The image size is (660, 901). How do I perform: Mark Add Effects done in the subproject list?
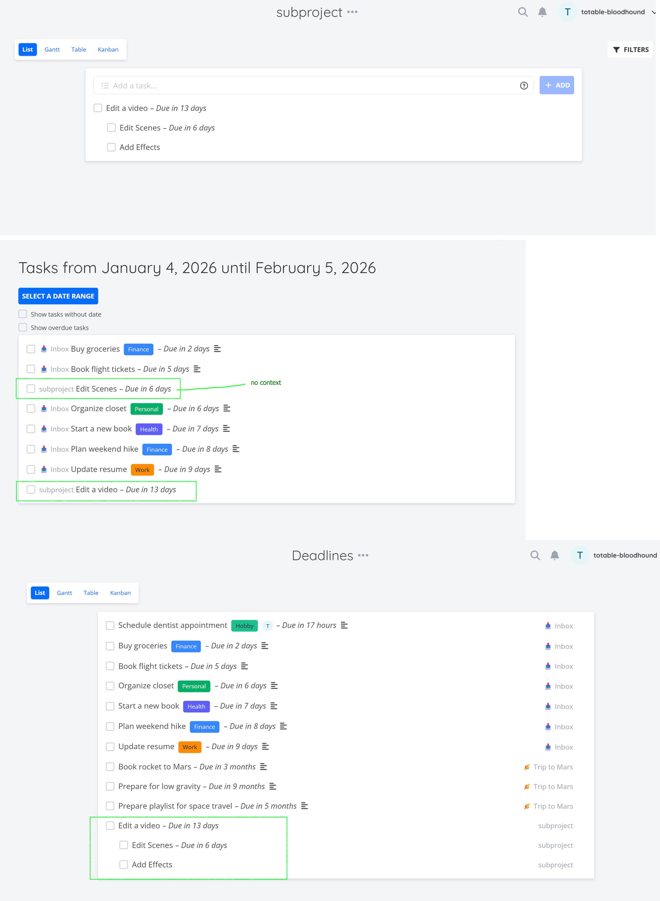tap(111, 147)
